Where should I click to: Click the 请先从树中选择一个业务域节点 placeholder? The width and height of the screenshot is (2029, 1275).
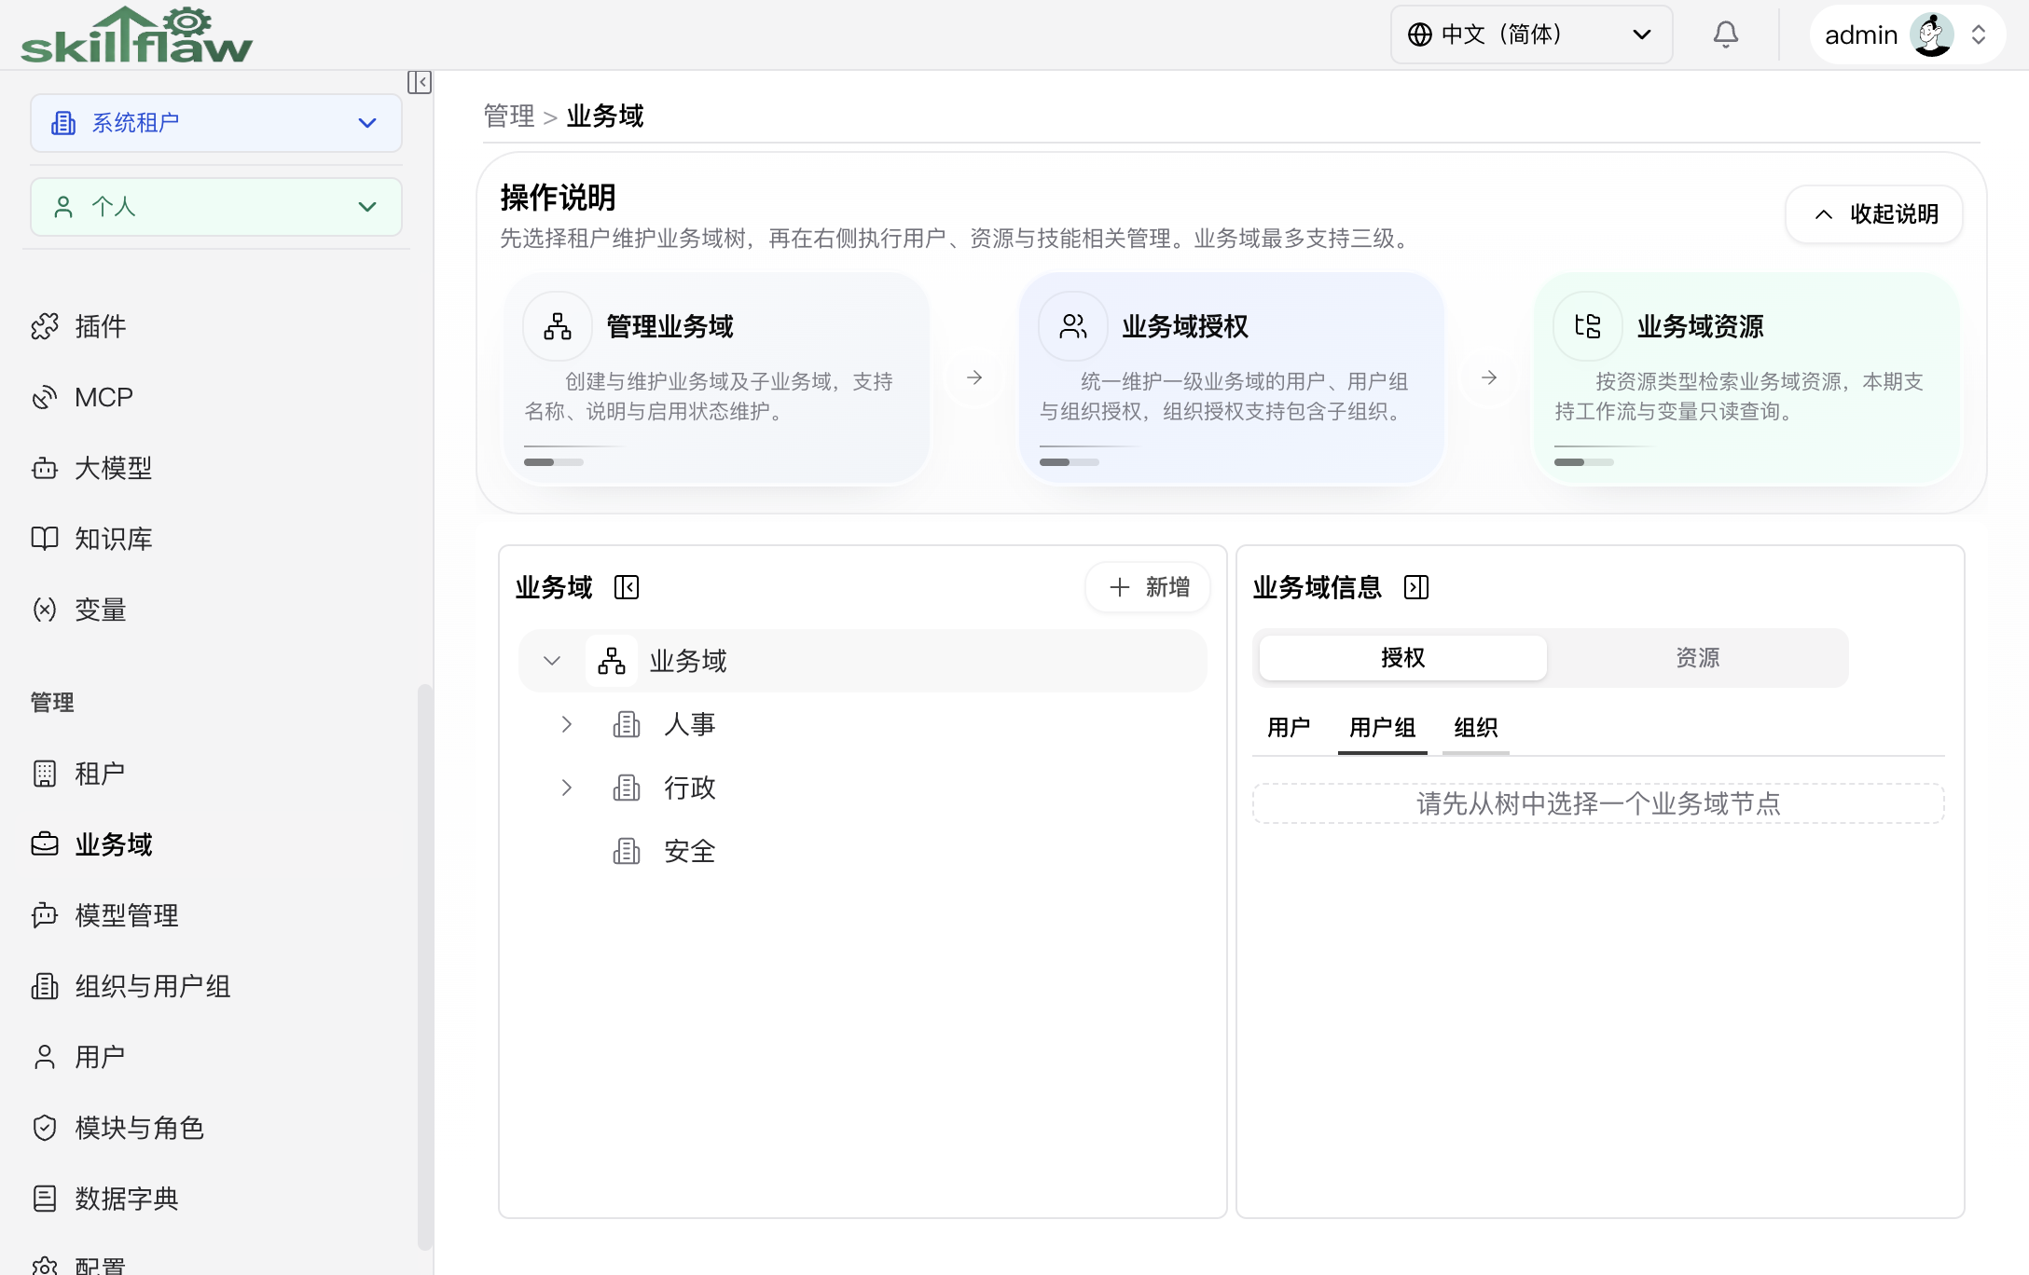point(1598,803)
